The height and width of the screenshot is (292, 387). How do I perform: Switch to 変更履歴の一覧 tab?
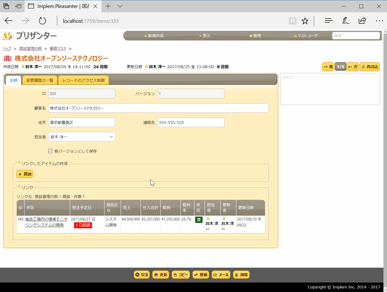pos(40,80)
